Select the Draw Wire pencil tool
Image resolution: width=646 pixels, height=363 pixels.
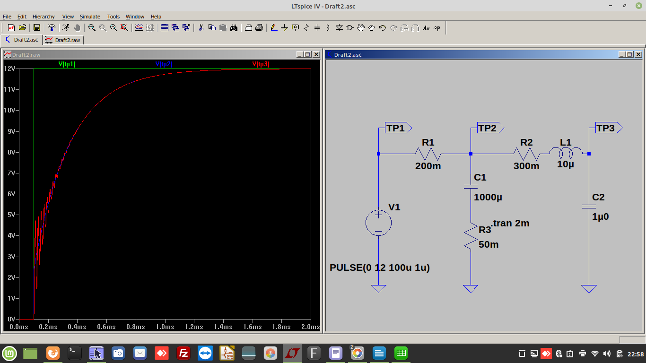pos(274,28)
